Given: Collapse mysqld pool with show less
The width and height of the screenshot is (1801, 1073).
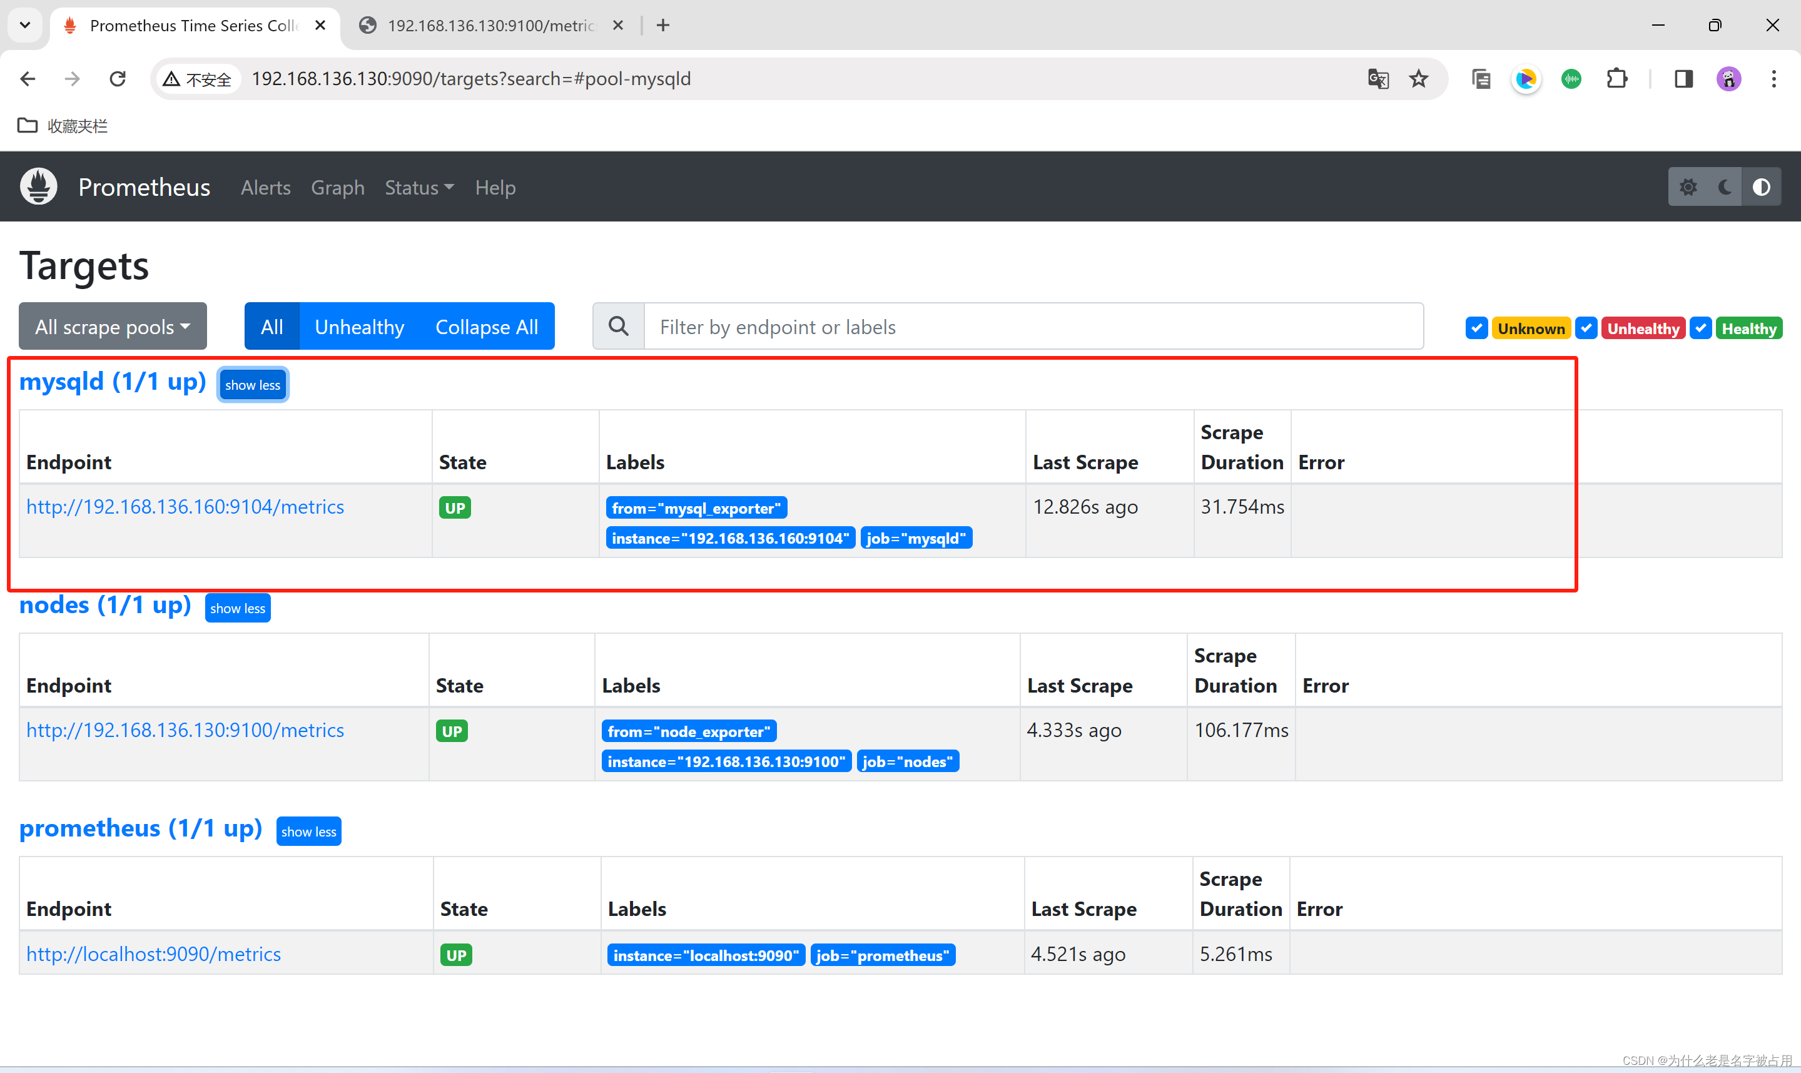Looking at the screenshot, I should tap(253, 385).
